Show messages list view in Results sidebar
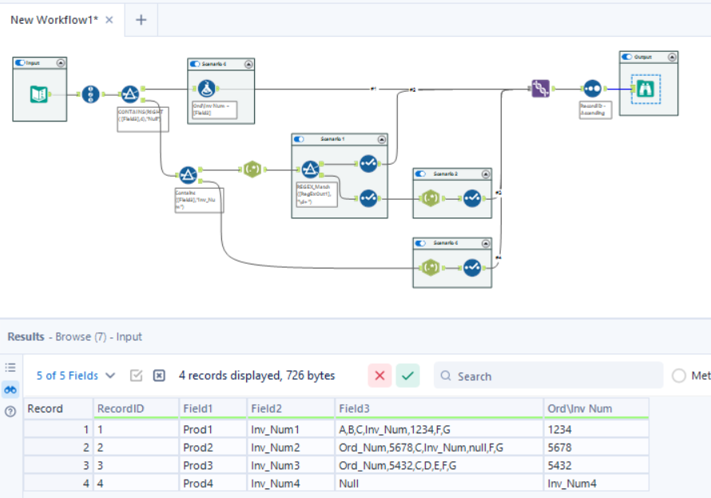The image size is (711, 498). click(10, 368)
